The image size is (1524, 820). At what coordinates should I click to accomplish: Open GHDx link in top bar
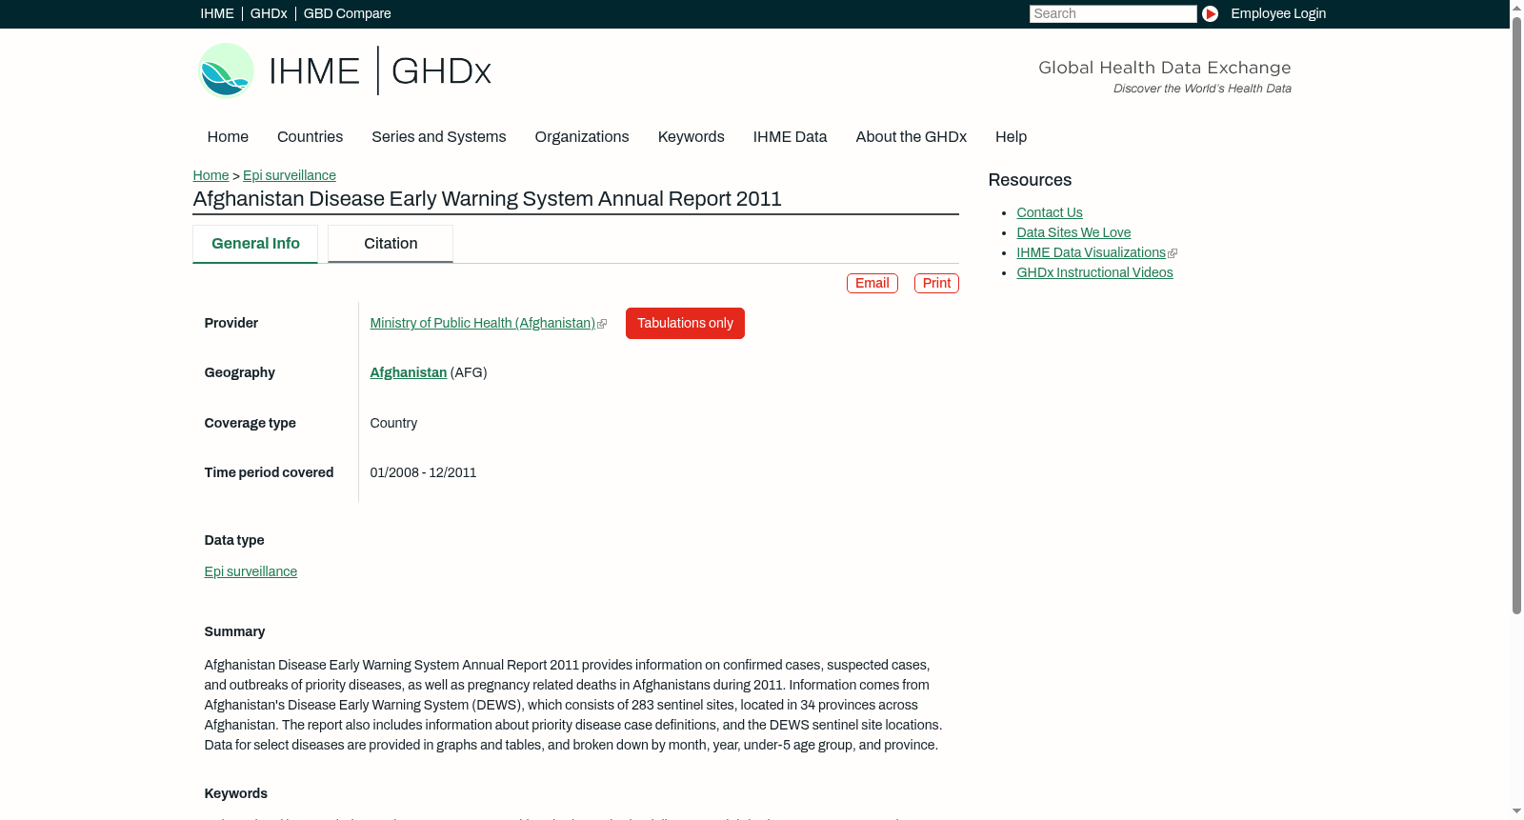point(269,13)
